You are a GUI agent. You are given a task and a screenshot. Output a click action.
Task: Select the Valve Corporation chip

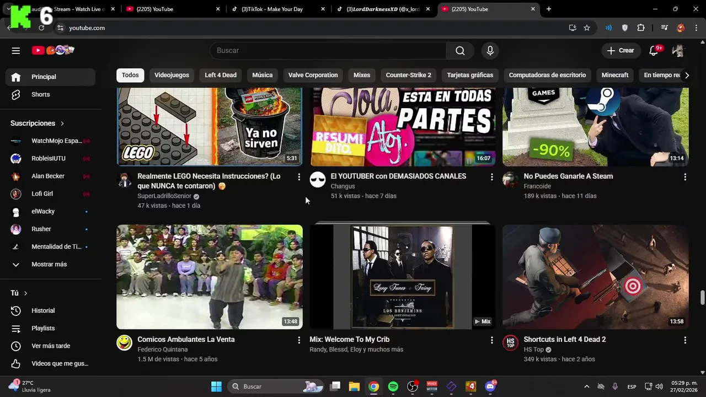(x=313, y=75)
